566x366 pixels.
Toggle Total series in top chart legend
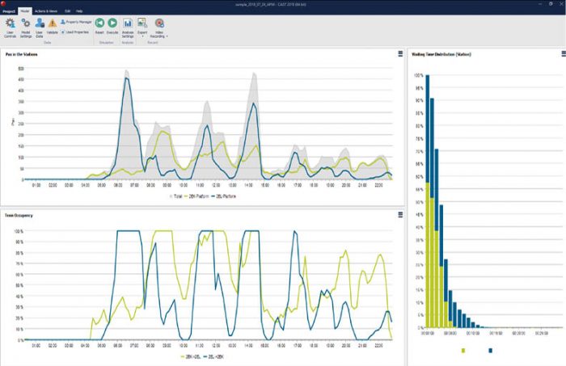tap(175, 196)
